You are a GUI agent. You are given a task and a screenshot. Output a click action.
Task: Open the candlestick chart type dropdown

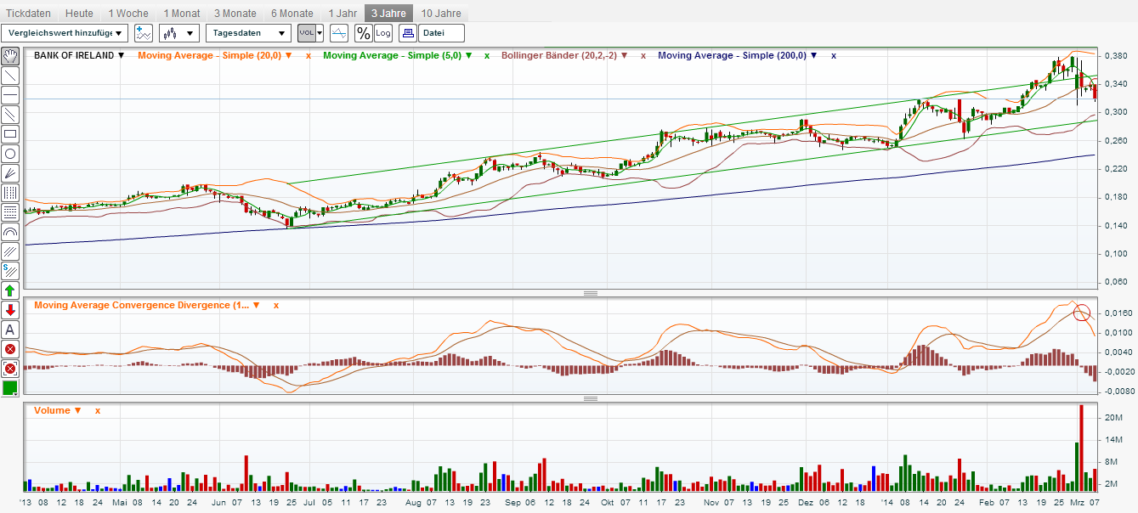pyautogui.click(x=179, y=33)
